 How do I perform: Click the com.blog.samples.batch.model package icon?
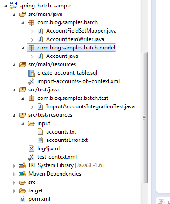(31, 48)
